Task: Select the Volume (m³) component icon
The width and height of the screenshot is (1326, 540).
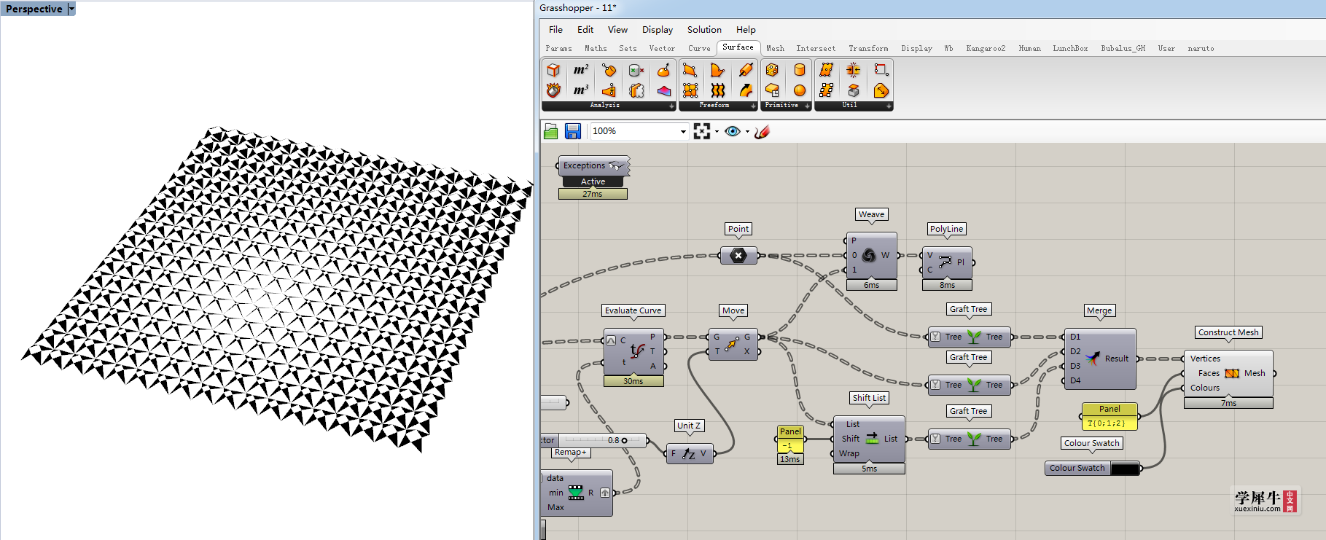Action: (581, 90)
